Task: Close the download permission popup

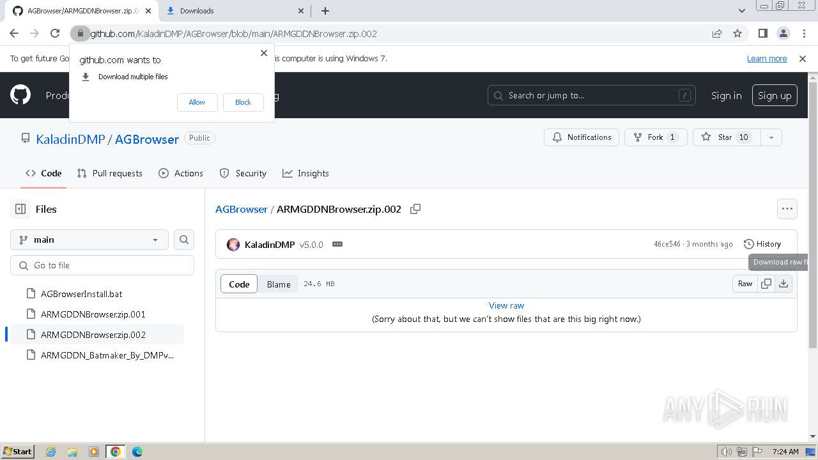Action: pyautogui.click(x=264, y=53)
